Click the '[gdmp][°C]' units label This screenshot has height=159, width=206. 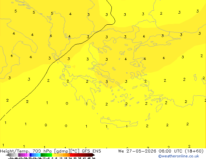pos(67,151)
